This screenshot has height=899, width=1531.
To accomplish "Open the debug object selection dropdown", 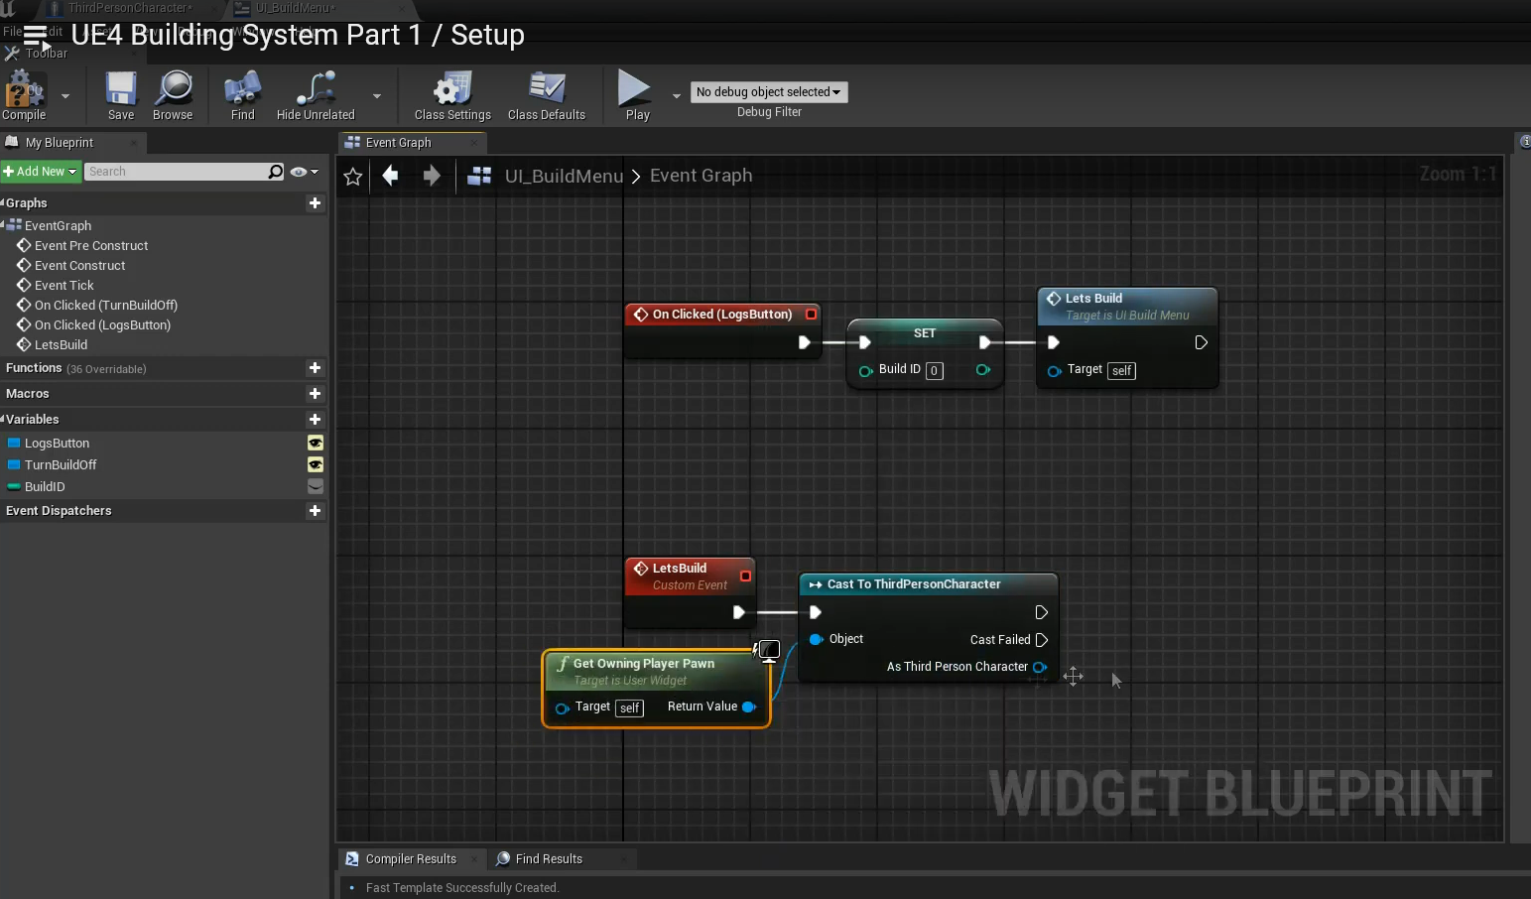I will coord(769,92).
